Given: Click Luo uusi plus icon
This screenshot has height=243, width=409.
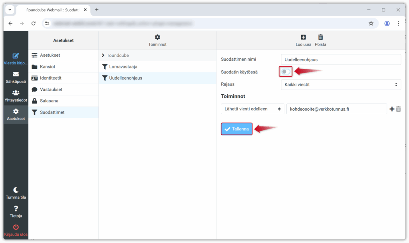Looking at the screenshot, I should point(303,37).
